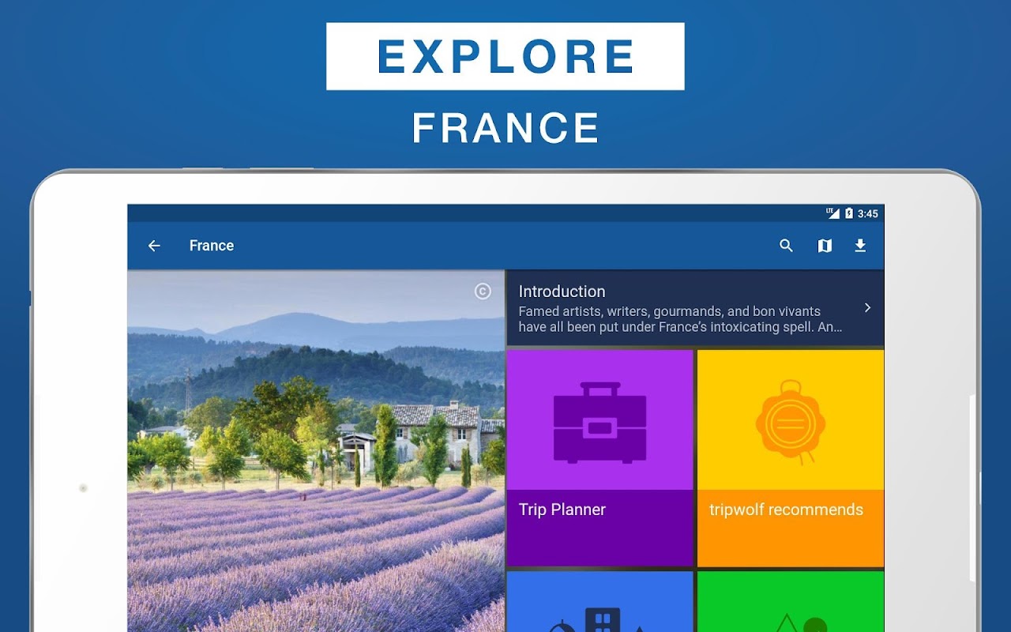Open search with the magnifier icon
The image size is (1011, 632).
786,246
